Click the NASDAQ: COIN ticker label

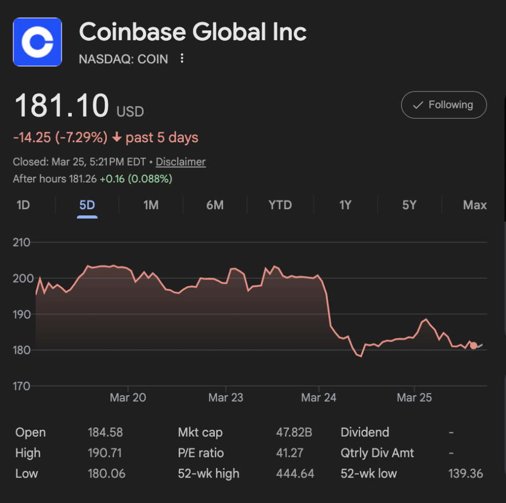point(123,59)
